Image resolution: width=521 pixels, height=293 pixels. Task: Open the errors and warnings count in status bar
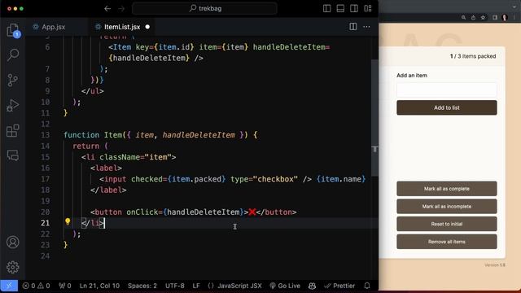pyautogui.click(x=36, y=286)
